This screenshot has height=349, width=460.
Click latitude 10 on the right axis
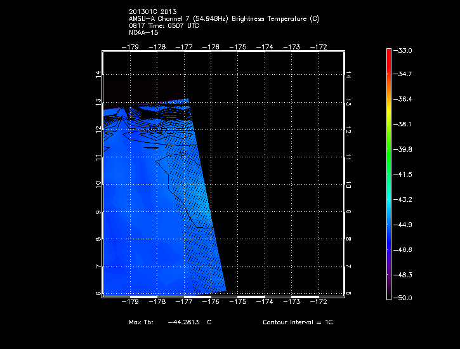click(348, 184)
